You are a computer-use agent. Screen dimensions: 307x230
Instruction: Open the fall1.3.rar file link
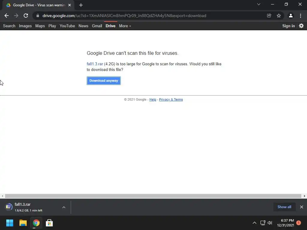[95, 64]
